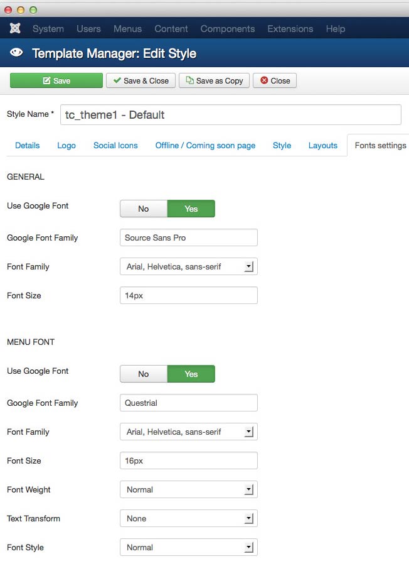
Task: Click the Save & Close button
Action: [141, 80]
